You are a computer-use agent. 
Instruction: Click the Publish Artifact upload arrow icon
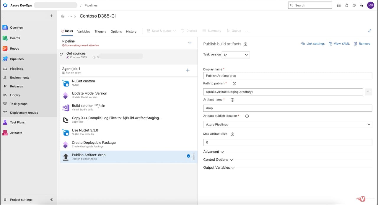tap(66, 157)
